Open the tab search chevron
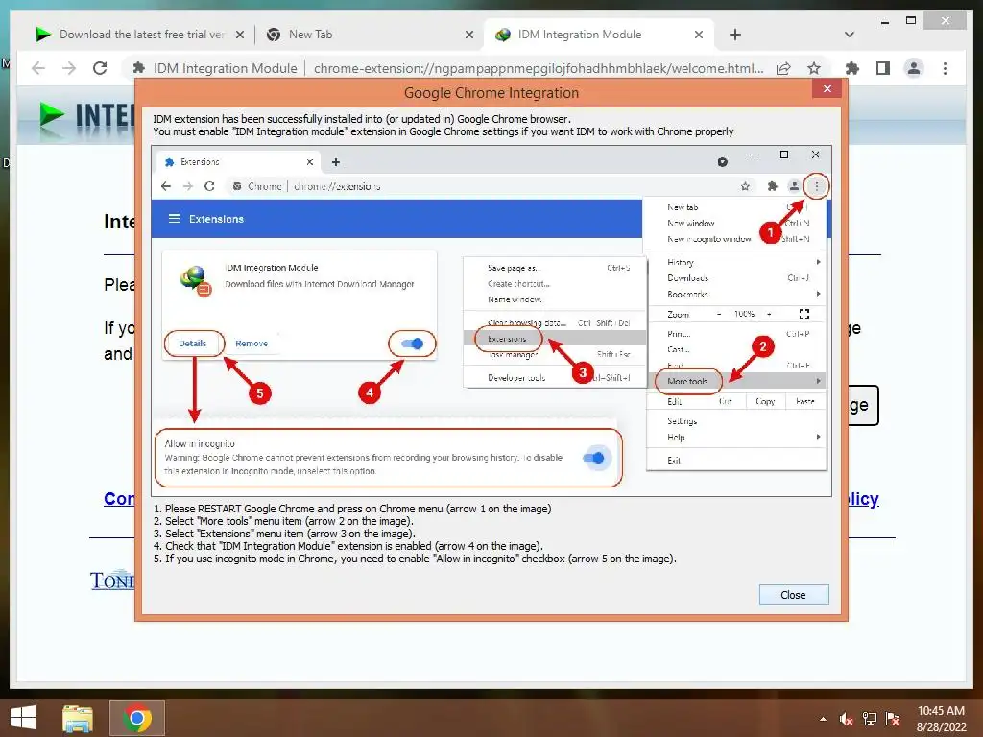The height and width of the screenshot is (737, 983). [x=850, y=35]
